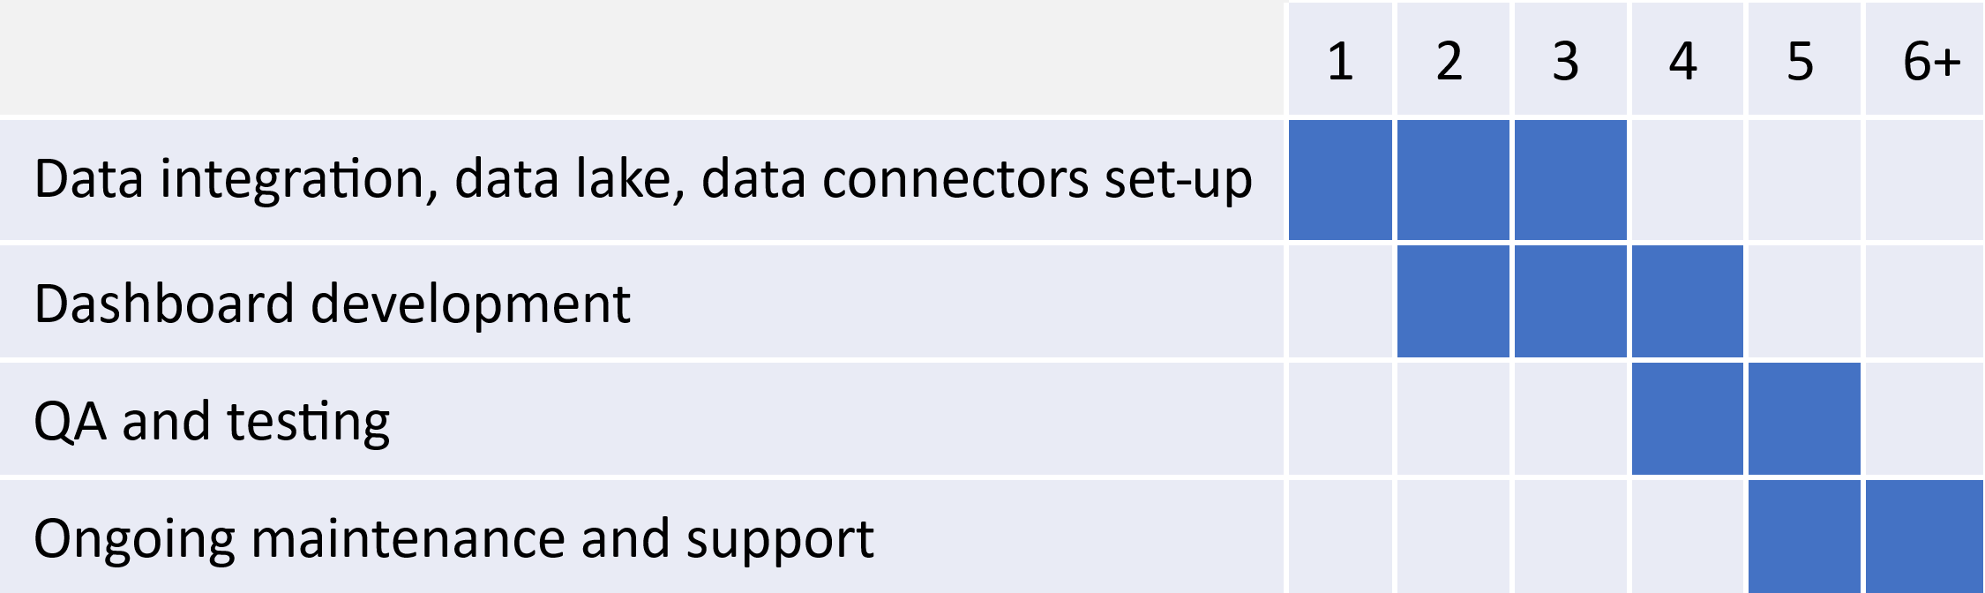
Task: Click the Data integration row label
Action: pyautogui.click(x=643, y=179)
